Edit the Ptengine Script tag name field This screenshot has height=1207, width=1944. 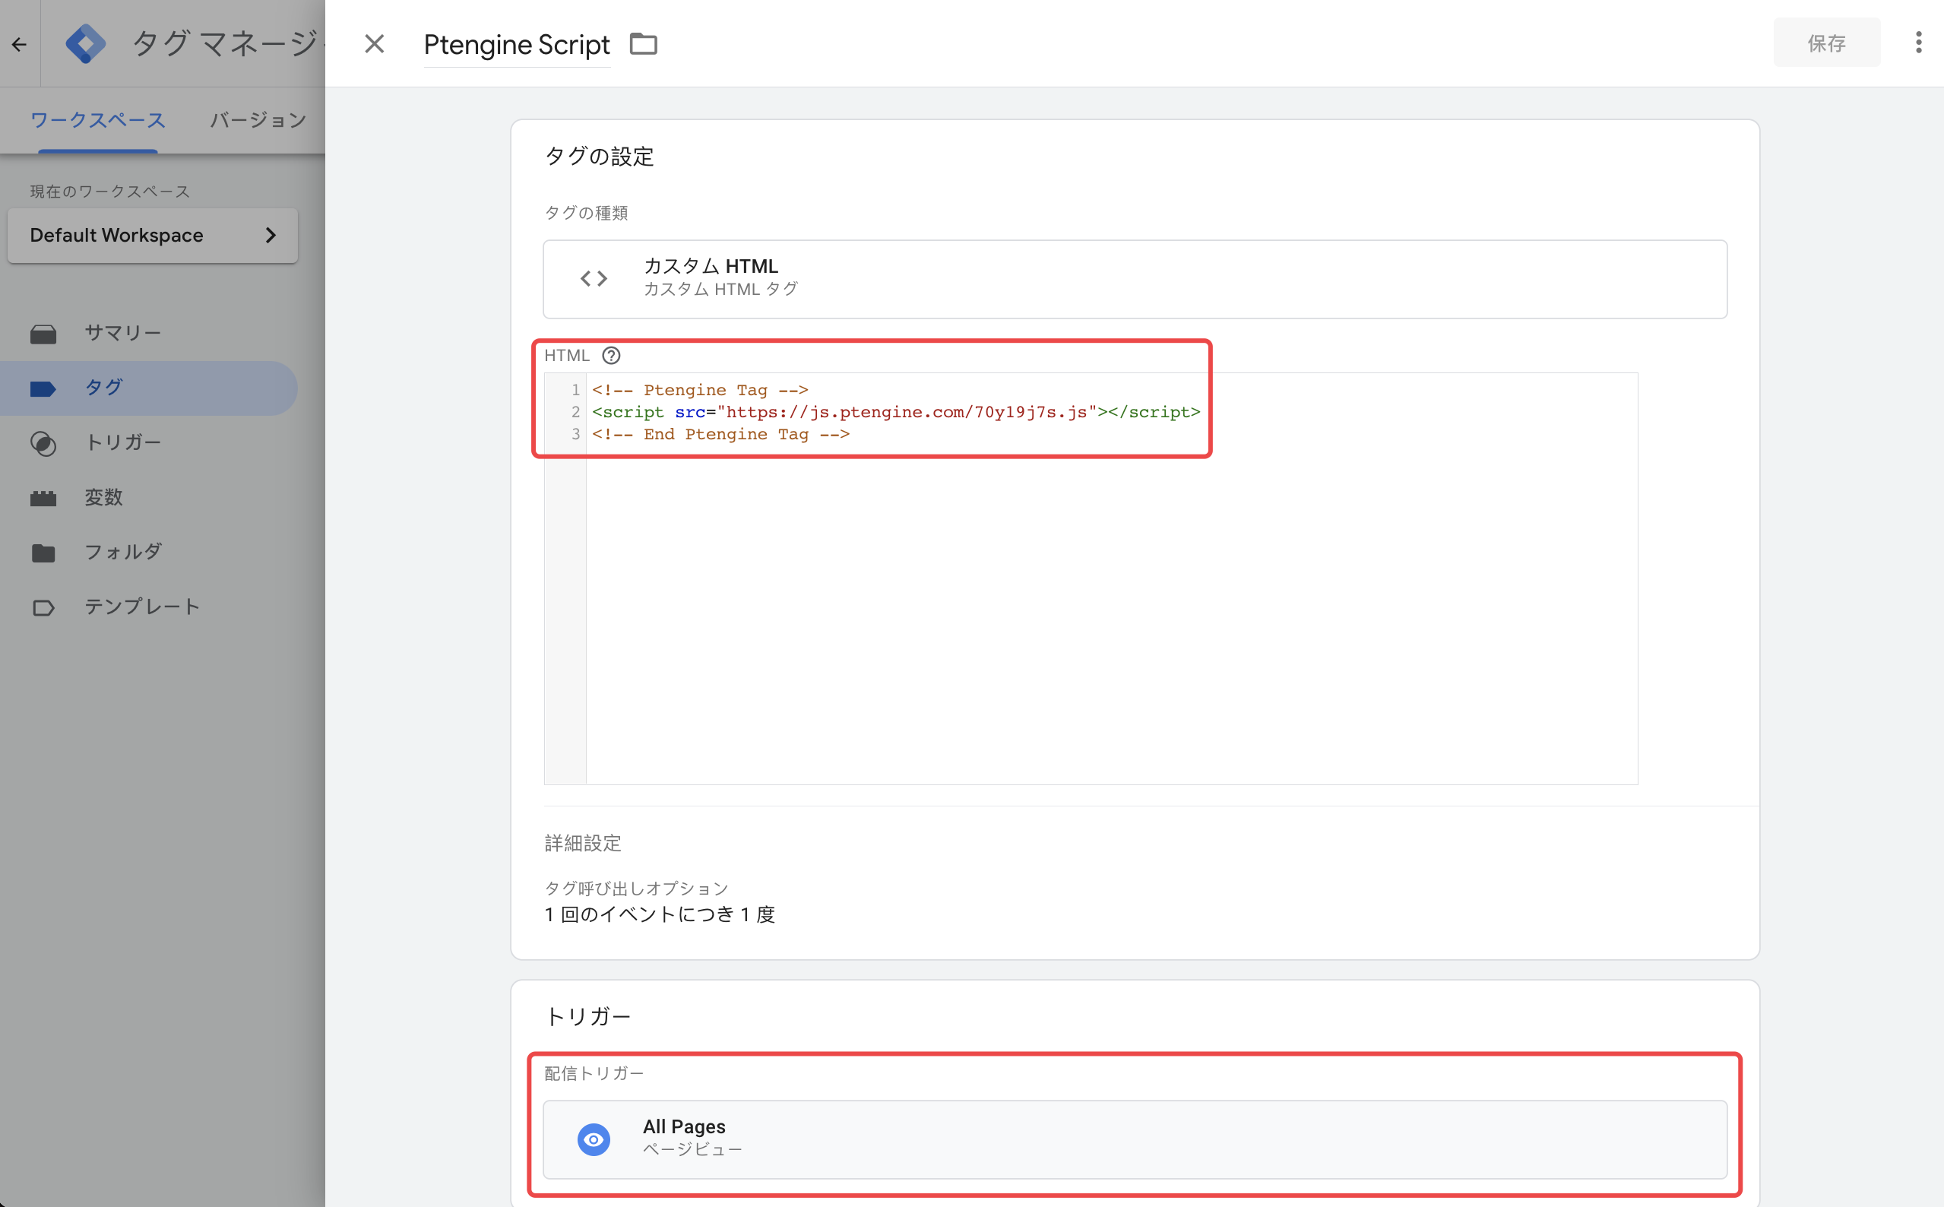click(x=517, y=45)
